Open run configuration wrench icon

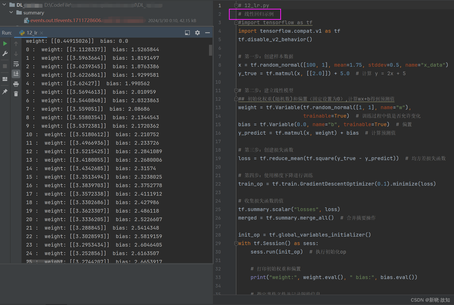pos(5,54)
